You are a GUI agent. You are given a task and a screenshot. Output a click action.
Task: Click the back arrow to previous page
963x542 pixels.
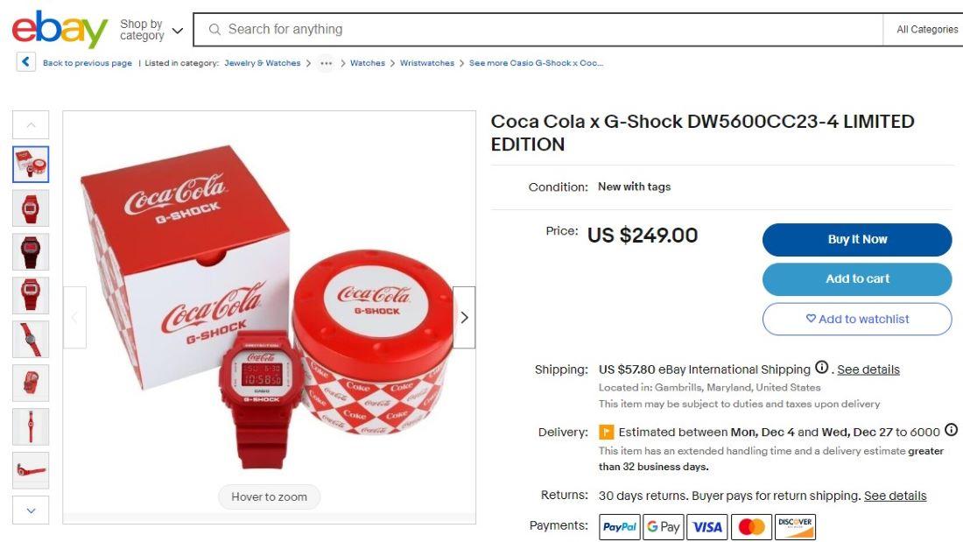click(25, 61)
